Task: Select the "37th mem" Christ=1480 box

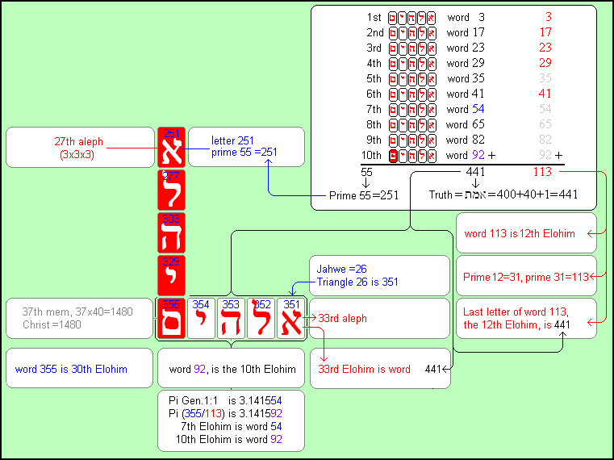Action: click(x=79, y=318)
